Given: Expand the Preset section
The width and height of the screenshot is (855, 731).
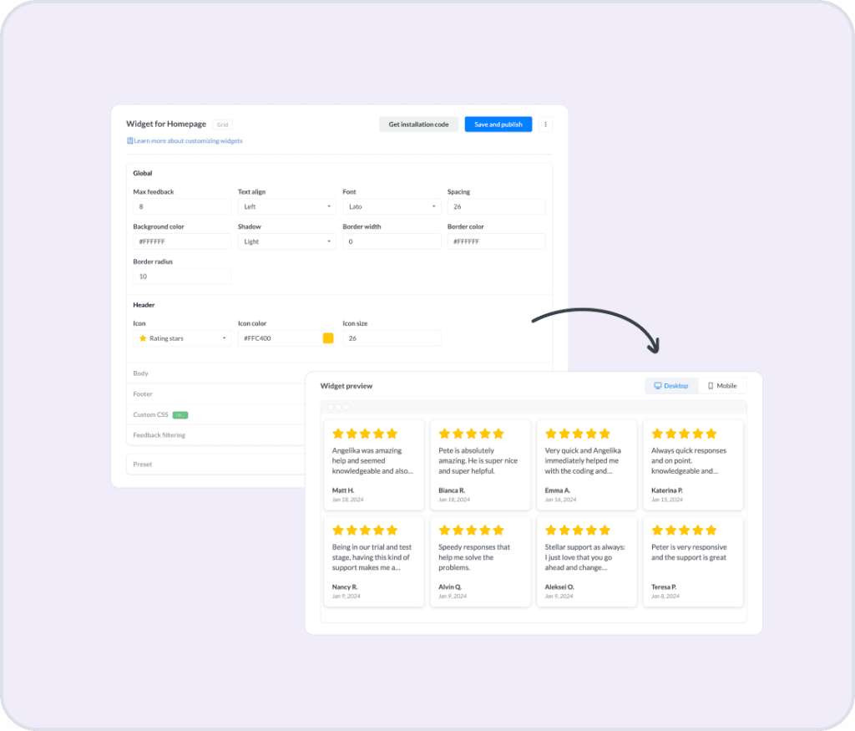Looking at the screenshot, I should [142, 464].
